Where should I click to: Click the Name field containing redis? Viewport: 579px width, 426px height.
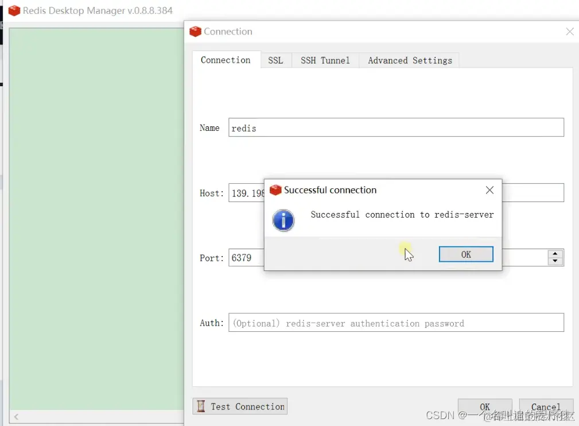pos(396,127)
